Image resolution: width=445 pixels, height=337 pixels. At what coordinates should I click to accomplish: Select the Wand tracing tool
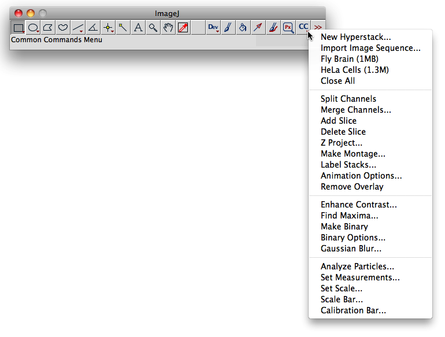point(124,28)
